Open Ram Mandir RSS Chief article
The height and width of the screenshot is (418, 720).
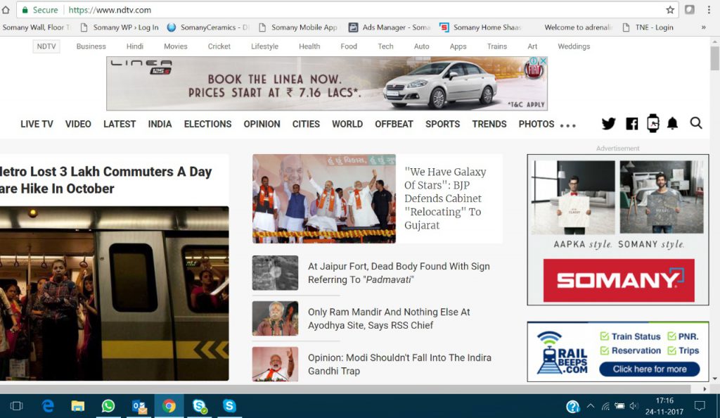tap(389, 318)
